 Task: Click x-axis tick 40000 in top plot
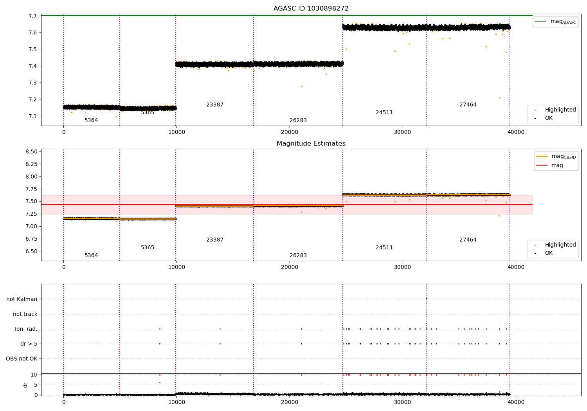tap(516, 132)
